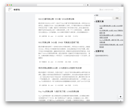Click the category icon under the ROSI口罩 post
Viewport: 129px width, 109px height.
click(x=40, y=36)
